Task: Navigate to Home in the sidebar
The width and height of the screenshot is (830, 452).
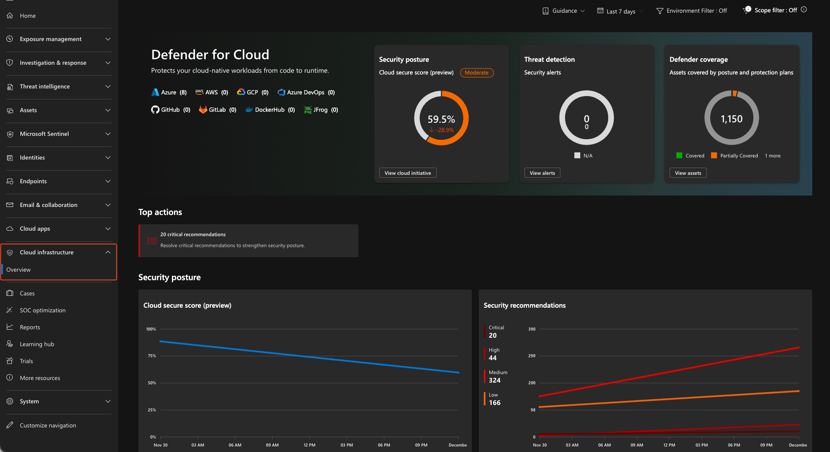Action: click(28, 15)
